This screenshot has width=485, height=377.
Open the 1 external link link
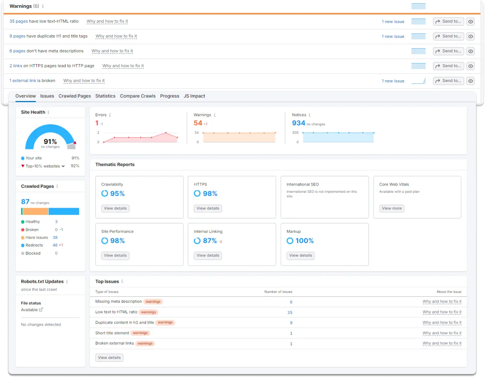(23, 81)
